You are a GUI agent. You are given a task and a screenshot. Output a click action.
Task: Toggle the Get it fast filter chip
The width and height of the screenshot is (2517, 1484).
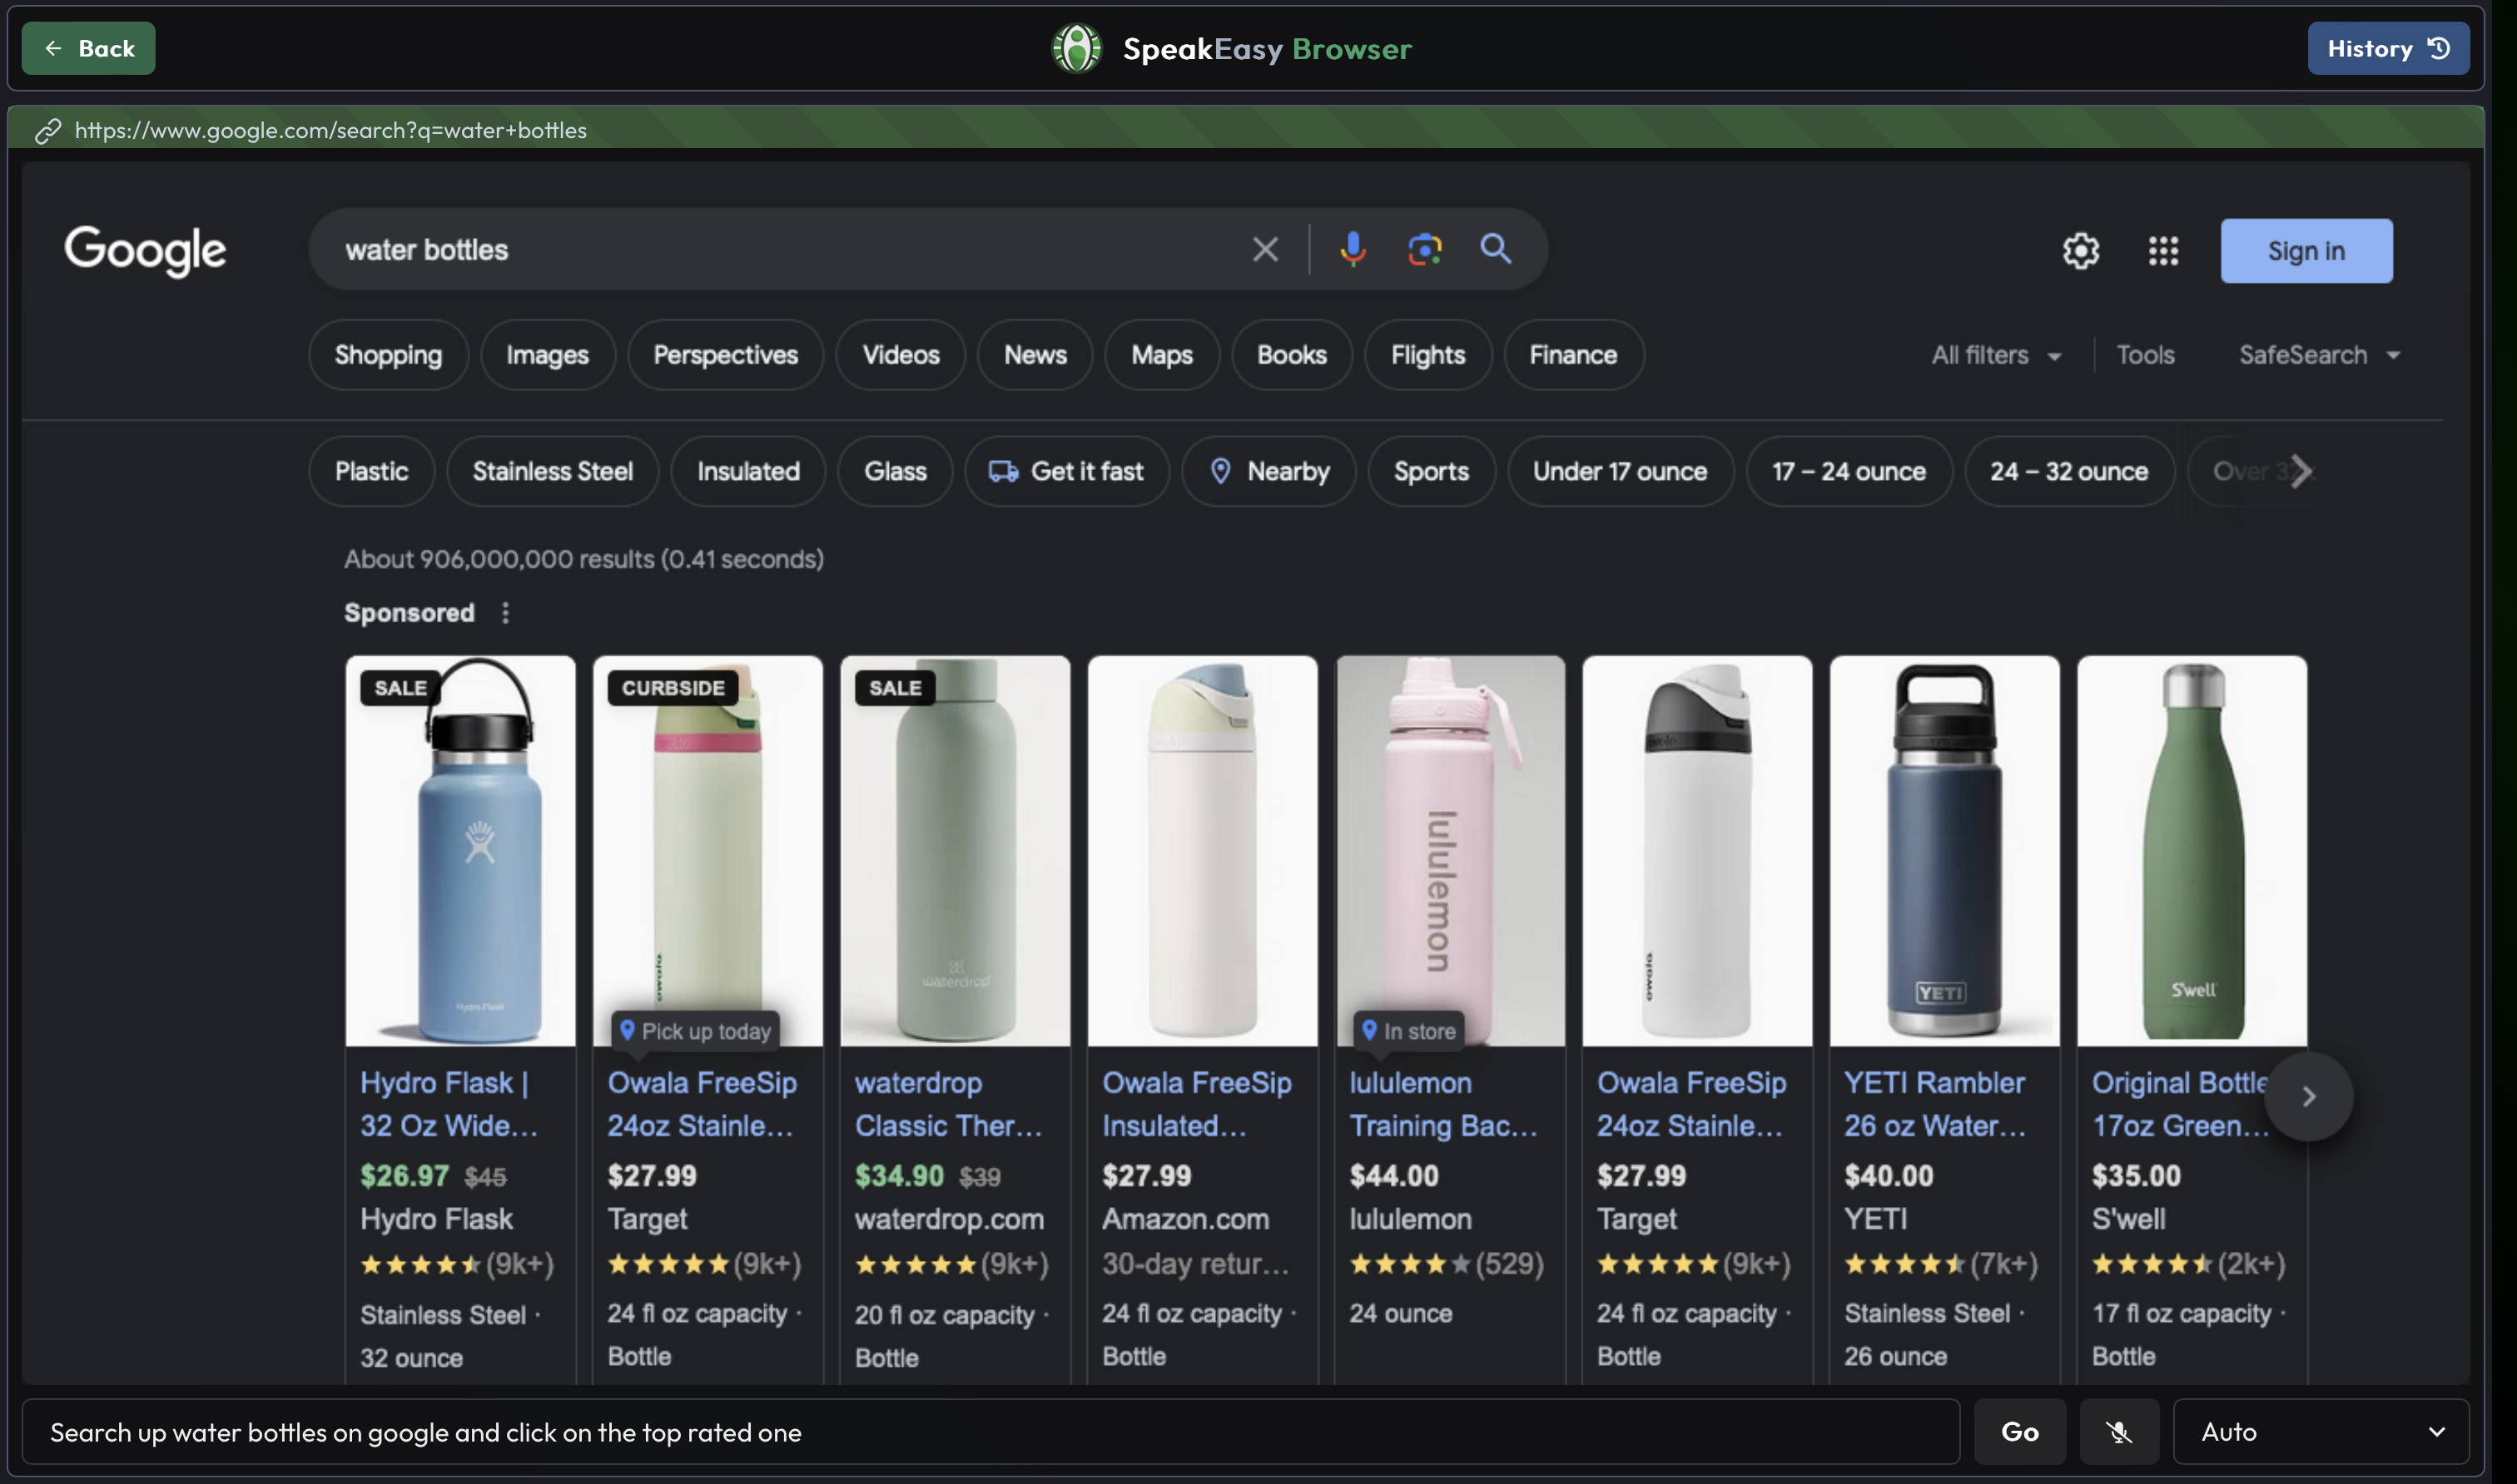[1066, 471]
